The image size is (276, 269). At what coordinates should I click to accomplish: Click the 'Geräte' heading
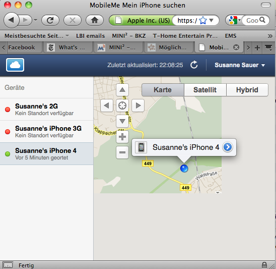point(15,87)
